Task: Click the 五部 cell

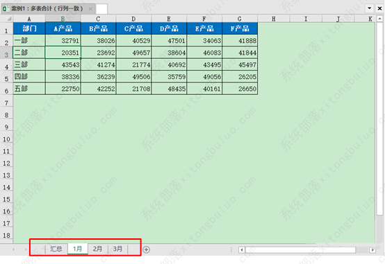Action: tap(29, 89)
